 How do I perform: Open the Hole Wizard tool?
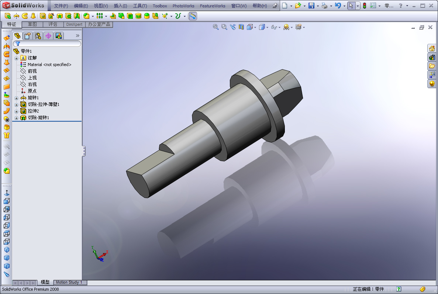51,16
